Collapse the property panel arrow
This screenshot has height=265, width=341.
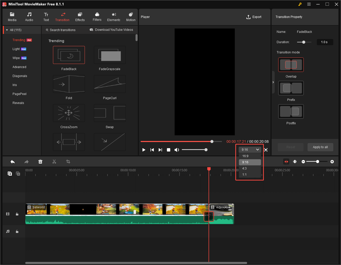pyautogui.click(x=273, y=82)
